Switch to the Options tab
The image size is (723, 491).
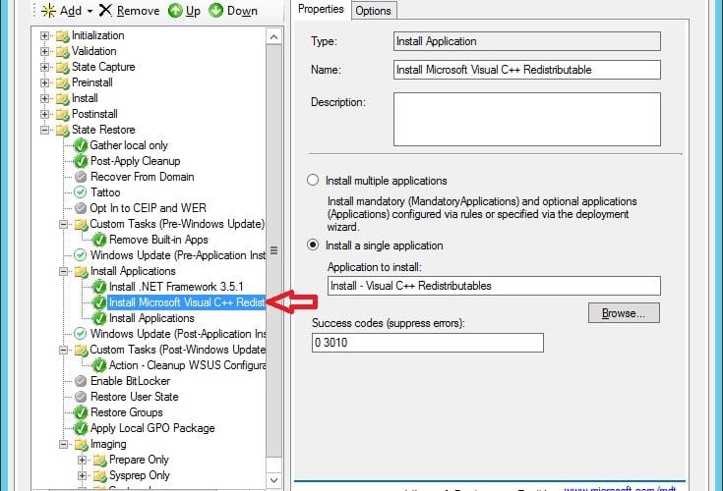(x=373, y=11)
